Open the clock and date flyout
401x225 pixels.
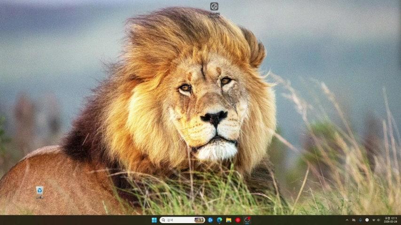tap(390, 220)
